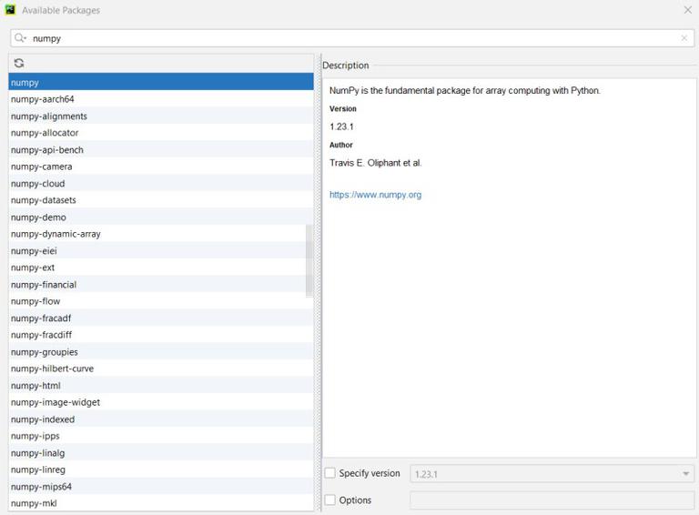Click the package list scrollbar thumb

click(309, 260)
